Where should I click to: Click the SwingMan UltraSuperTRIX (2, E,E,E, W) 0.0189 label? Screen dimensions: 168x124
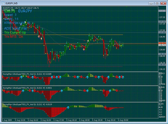pyautogui.click(x=27, y=74)
